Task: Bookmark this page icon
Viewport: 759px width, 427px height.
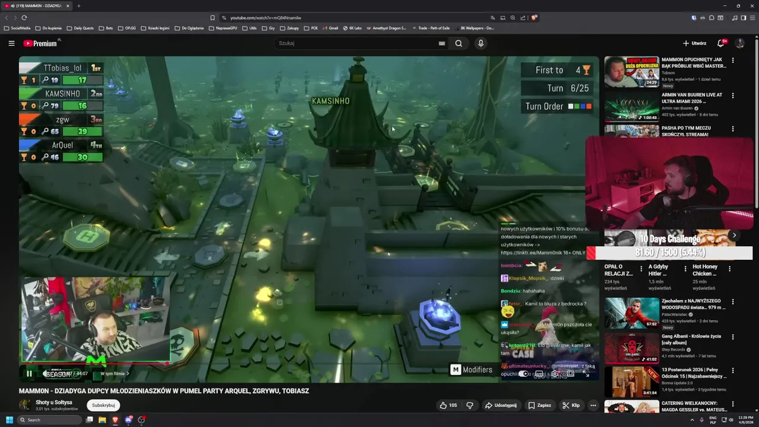Action: [212, 18]
